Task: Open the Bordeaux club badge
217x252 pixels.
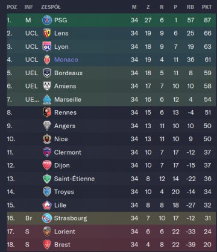Action: pos(47,73)
